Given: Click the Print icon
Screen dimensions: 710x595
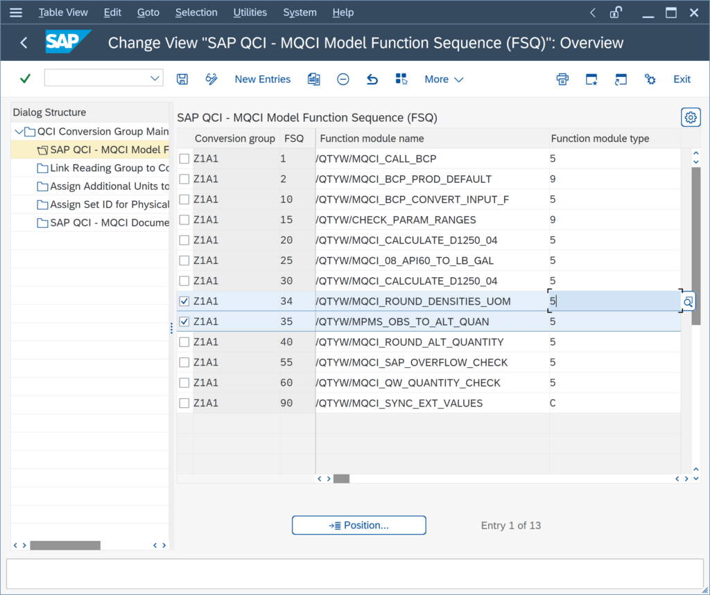Looking at the screenshot, I should pyautogui.click(x=562, y=79).
